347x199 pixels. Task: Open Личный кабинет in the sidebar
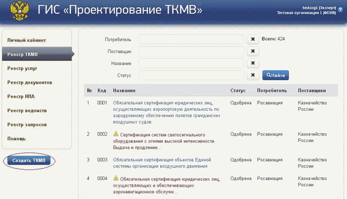[x=26, y=40]
